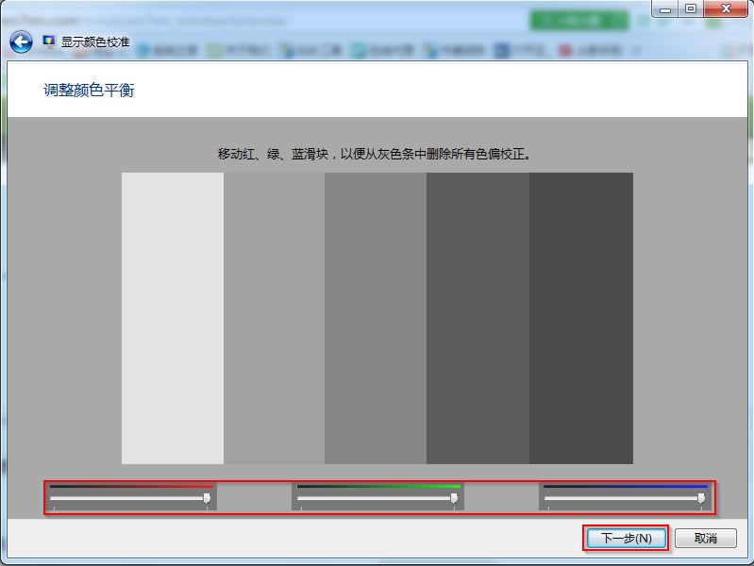Viewport: 754px width, 566px height.
Task: Click the red slider thumb
Action: pos(207,498)
